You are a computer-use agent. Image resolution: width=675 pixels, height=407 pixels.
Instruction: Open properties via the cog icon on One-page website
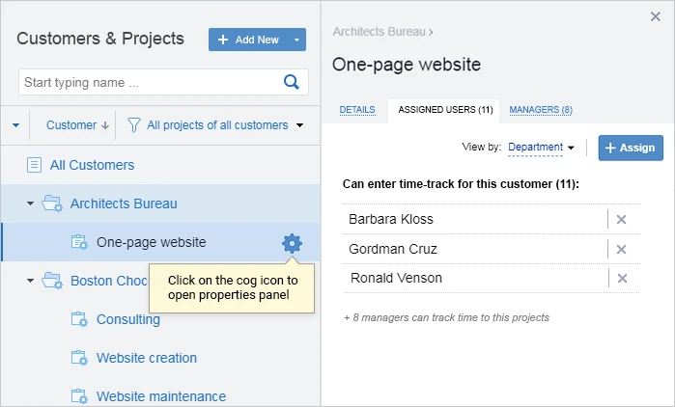click(x=292, y=244)
